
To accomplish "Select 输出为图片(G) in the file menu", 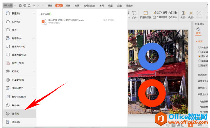I will tap(20, 55).
